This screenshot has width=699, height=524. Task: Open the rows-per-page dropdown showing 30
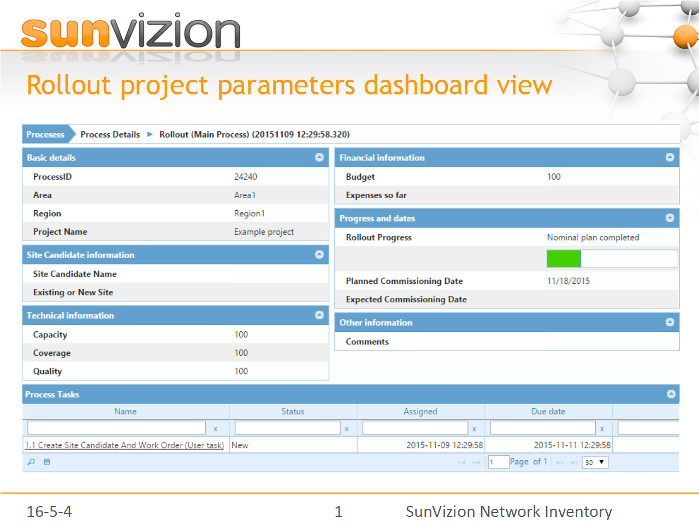595,462
